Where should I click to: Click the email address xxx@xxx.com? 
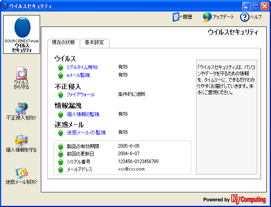point(131,169)
